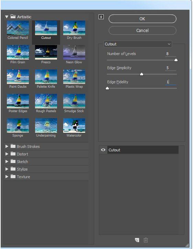The height and width of the screenshot is (249, 193).
Task: Select the Colored Pencil filter thumbnail
Action: click(x=18, y=28)
